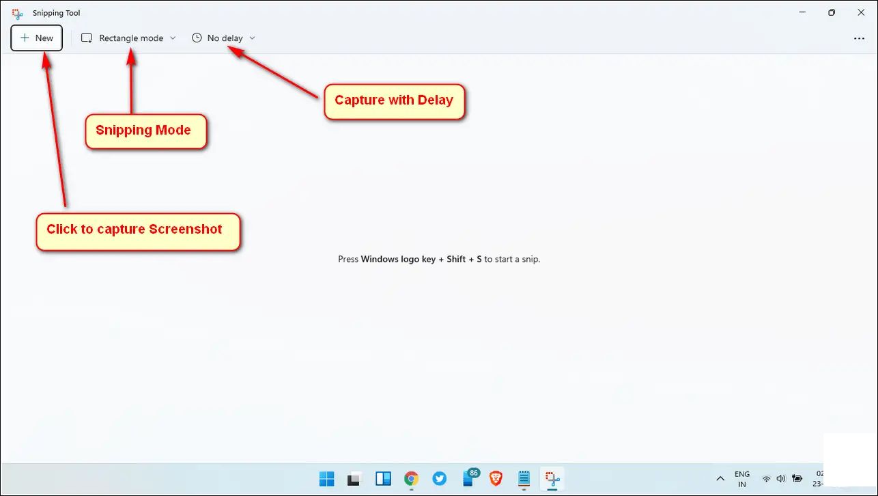This screenshot has width=878, height=496.
Task: Click the Snipping Tool title bar icon
Action: tap(18, 13)
